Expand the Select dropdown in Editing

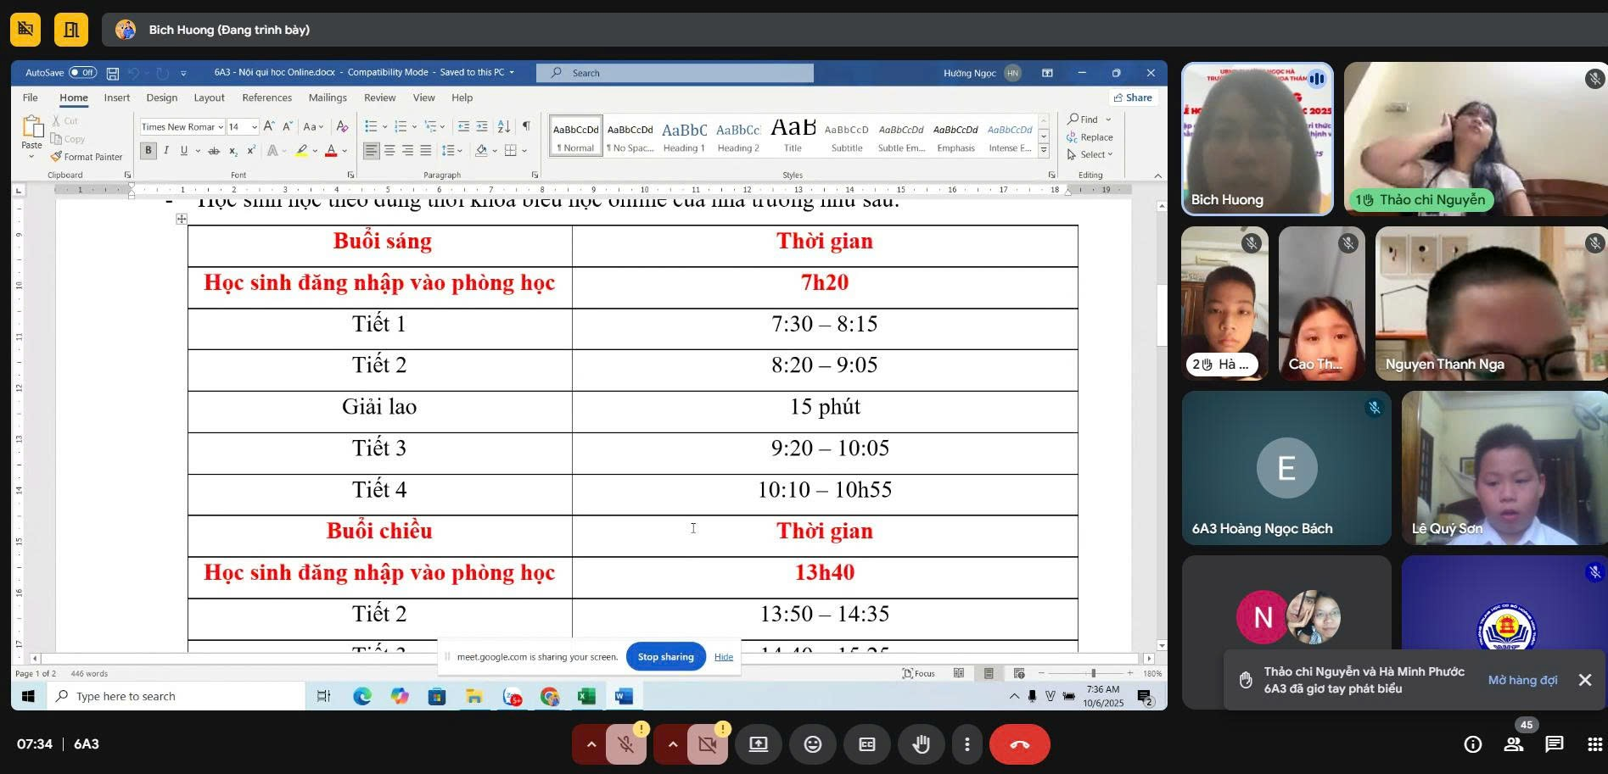click(x=1095, y=154)
